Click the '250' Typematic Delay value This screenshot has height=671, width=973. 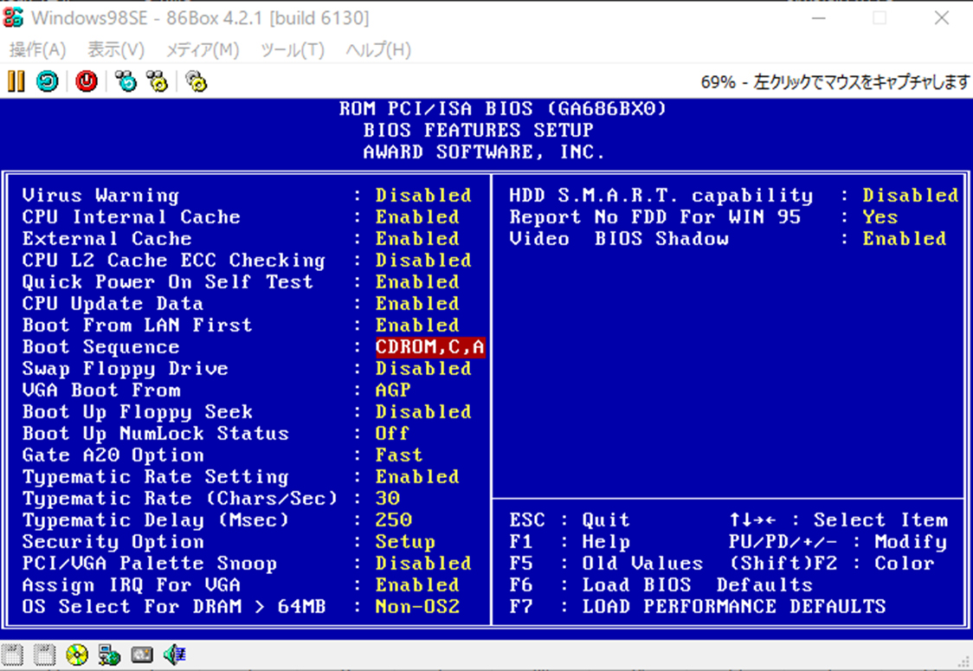(x=393, y=520)
